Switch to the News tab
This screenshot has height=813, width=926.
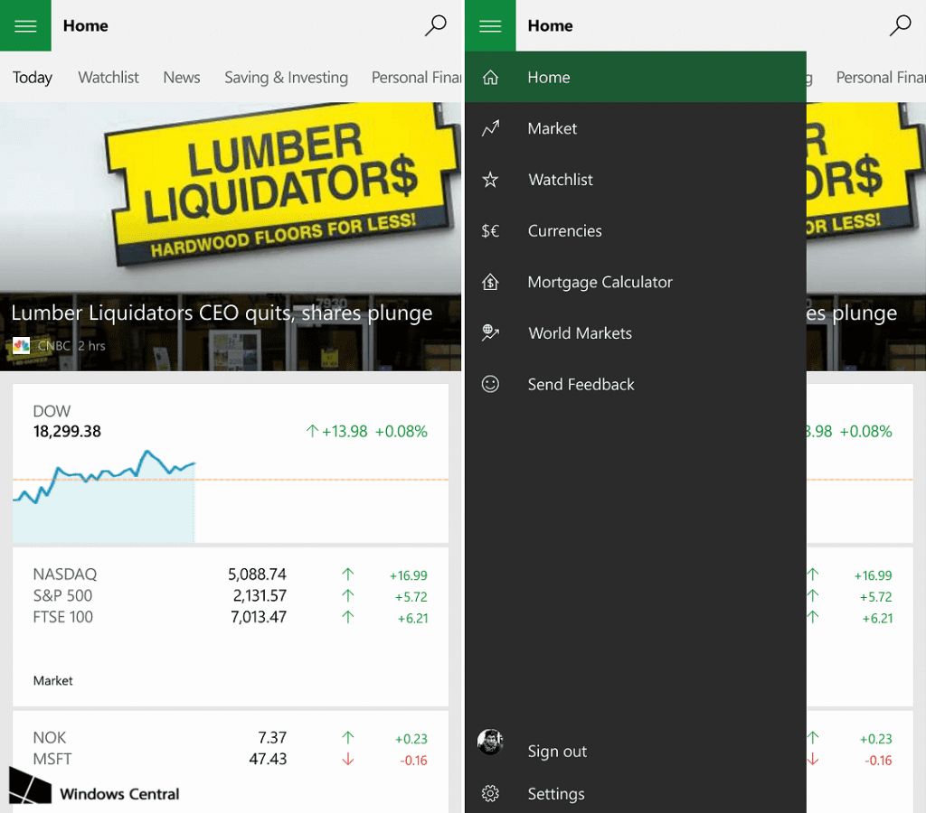click(x=181, y=78)
